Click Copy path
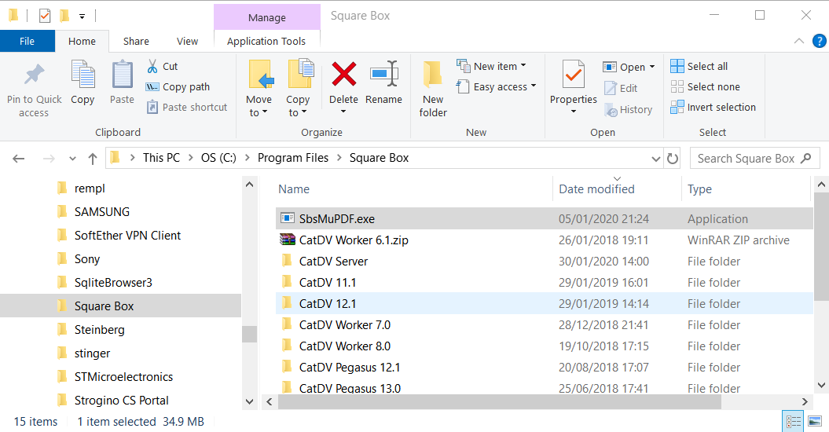Screen dimensions: 829x432 pyautogui.click(x=178, y=86)
